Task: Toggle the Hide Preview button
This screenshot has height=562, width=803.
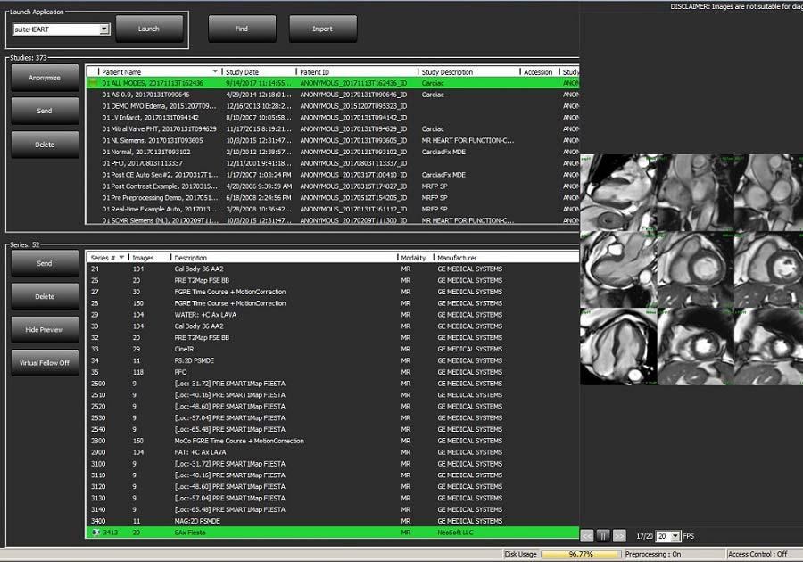Action: click(45, 330)
